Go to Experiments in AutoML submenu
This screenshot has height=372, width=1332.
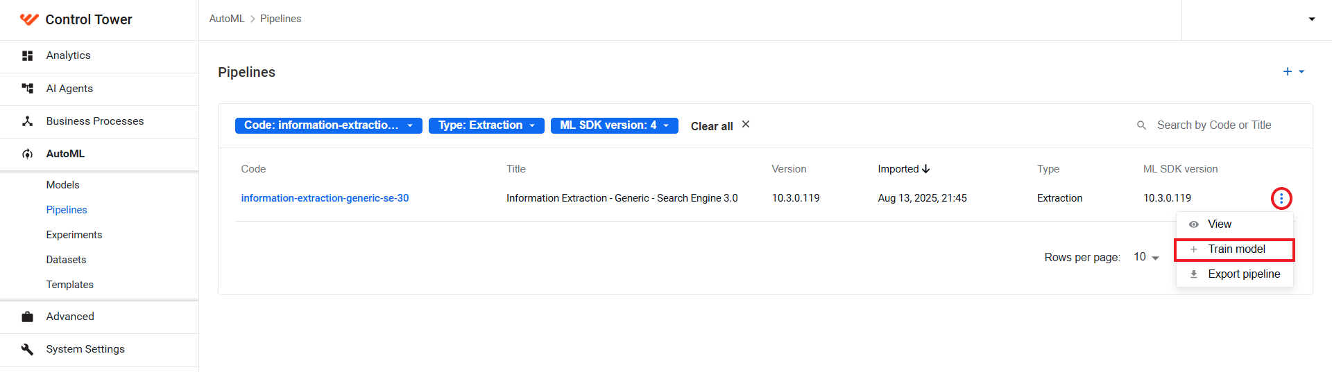(74, 235)
